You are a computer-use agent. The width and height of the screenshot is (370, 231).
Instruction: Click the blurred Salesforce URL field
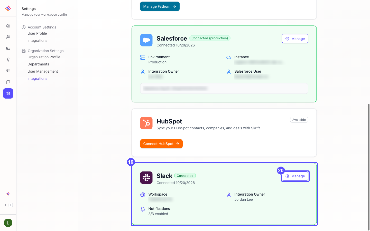[224, 89]
